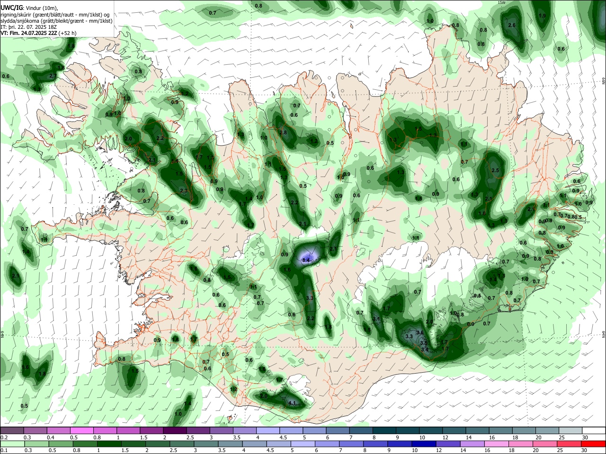Viewport: 606px width, 454px height.
Task: Pick the darkest purple swatch labeled 2 in upper legend row
Action: tap(175, 431)
